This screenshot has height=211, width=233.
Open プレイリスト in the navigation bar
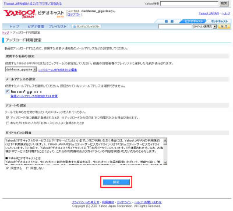pos(58,26)
